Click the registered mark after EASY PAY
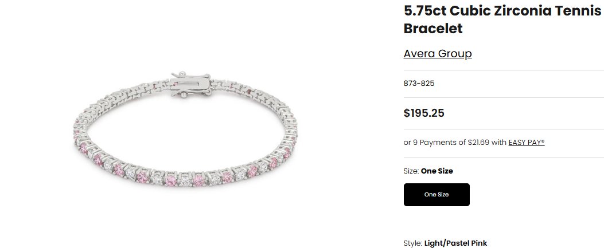The image size is (604, 248). tap(543, 141)
